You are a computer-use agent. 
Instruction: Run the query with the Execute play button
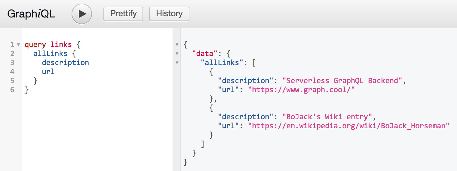pyautogui.click(x=81, y=14)
